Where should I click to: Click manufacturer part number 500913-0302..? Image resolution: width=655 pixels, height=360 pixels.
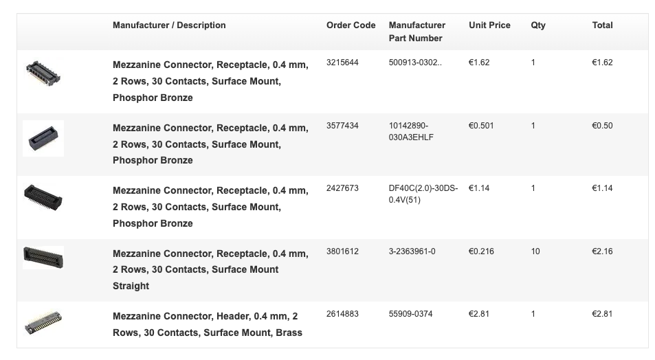pyautogui.click(x=415, y=63)
